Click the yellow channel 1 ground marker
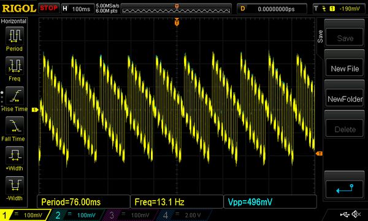Screen dimensions: 368x221 coord(35,110)
